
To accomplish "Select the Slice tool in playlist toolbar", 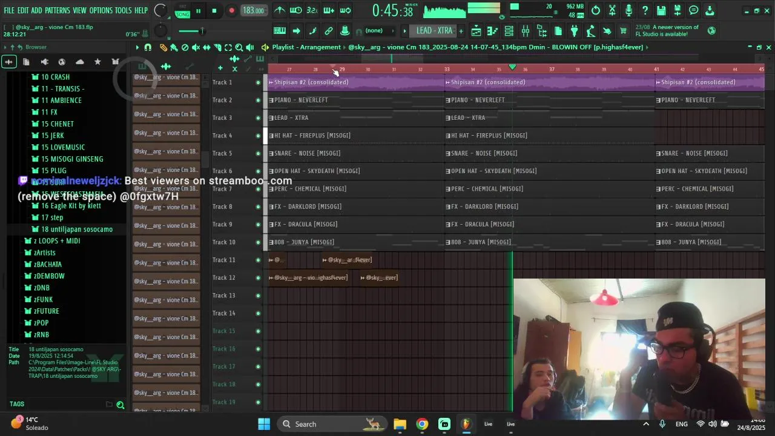I will [x=217, y=47].
